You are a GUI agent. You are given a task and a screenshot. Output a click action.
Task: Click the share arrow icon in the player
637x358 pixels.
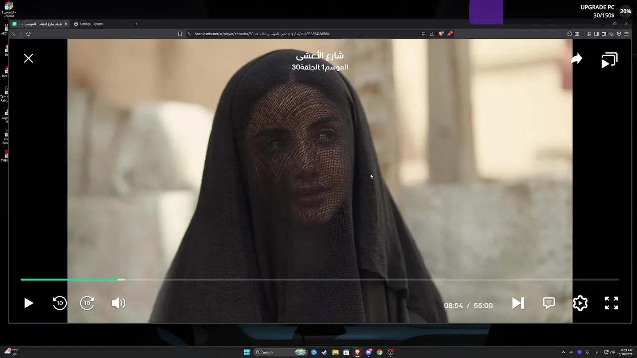576,59
